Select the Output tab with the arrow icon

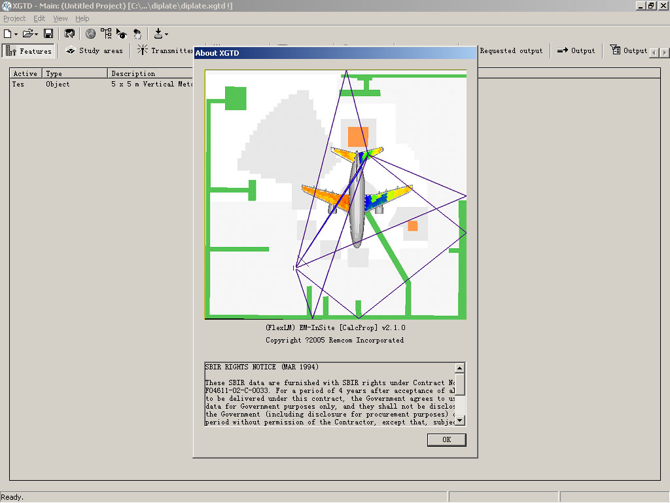coord(576,50)
